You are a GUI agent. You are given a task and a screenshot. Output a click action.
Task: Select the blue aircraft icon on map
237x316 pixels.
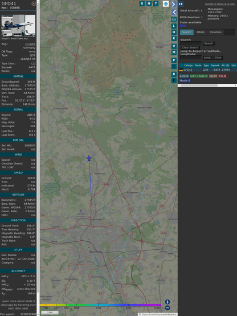tap(89, 158)
